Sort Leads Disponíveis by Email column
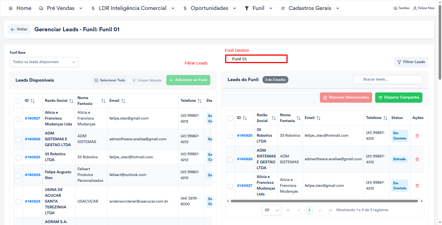The width and height of the screenshot is (442, 225). (x=123, y=101)
